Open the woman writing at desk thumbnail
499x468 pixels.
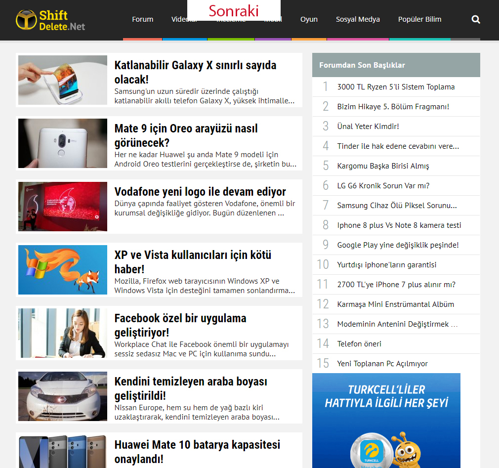click(x=63, y=333)
